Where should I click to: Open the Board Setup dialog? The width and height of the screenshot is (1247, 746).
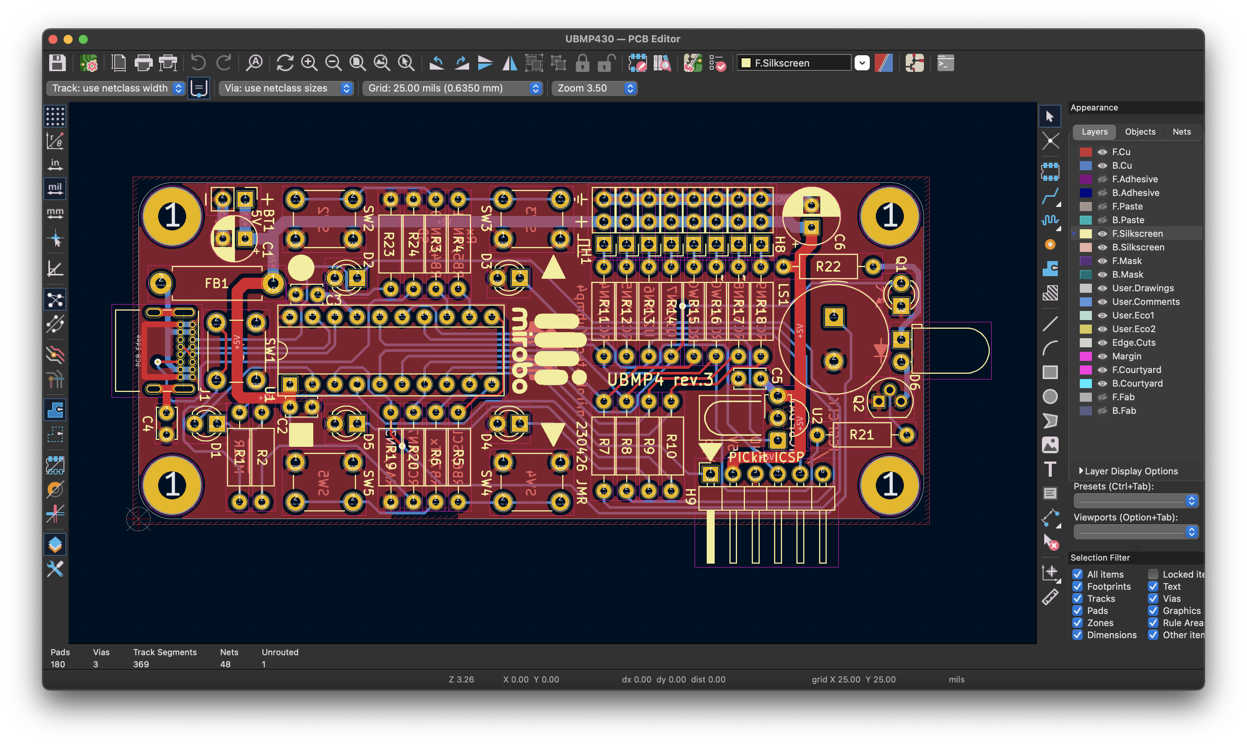pyautogui.click(x=89, y=63)
